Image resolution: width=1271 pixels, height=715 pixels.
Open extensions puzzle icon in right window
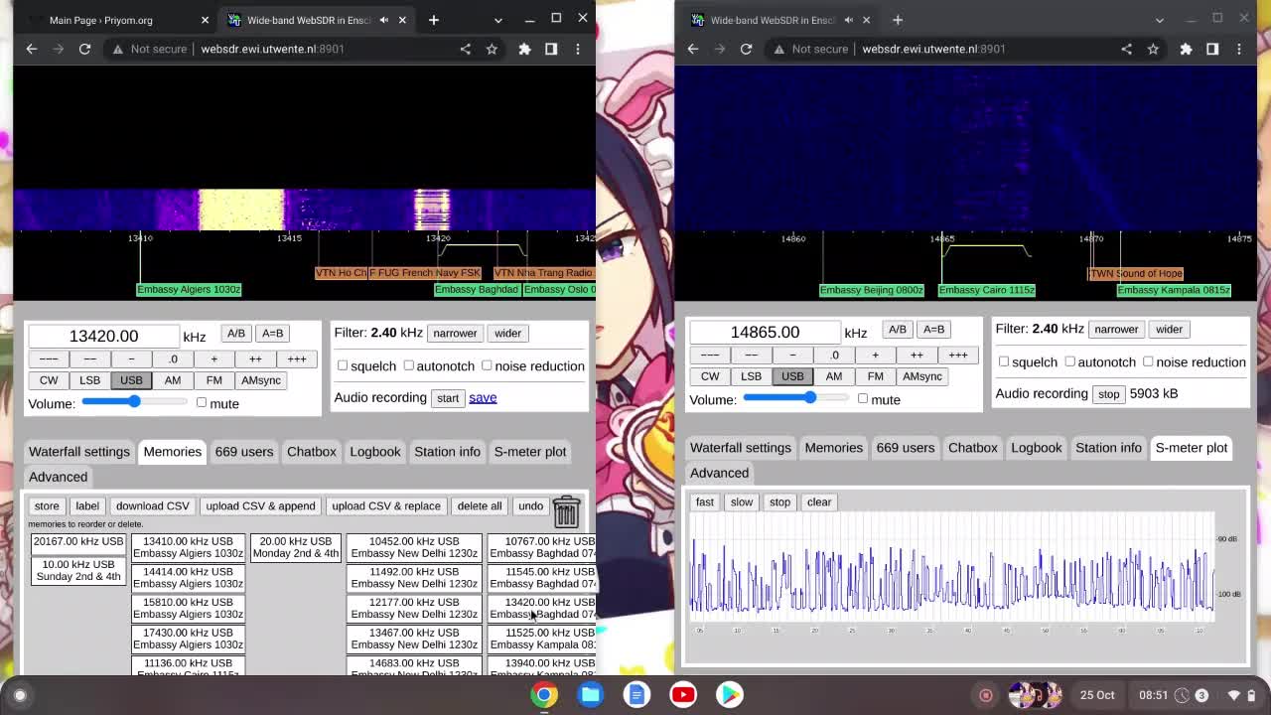point(1186,49)
